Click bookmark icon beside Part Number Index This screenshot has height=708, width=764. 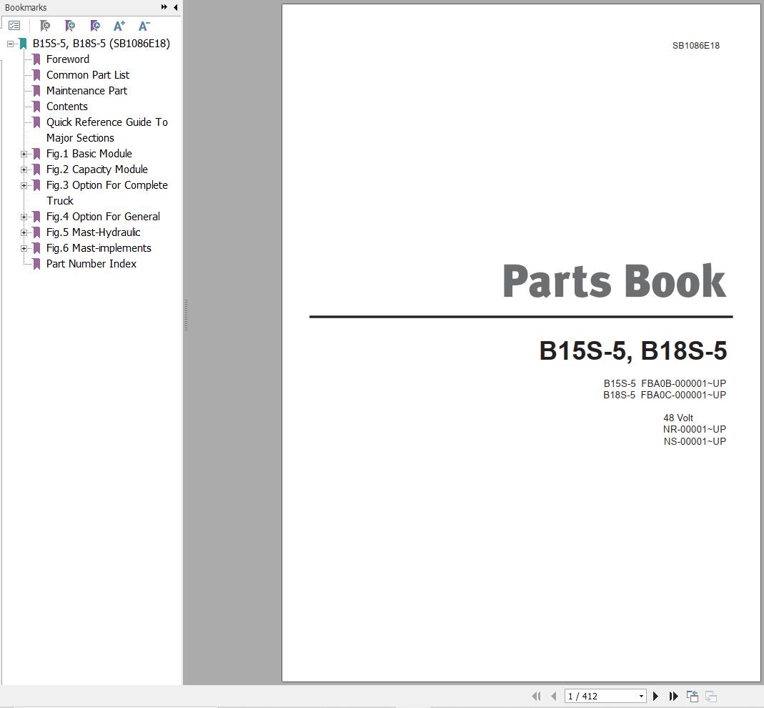pos(36,264)
